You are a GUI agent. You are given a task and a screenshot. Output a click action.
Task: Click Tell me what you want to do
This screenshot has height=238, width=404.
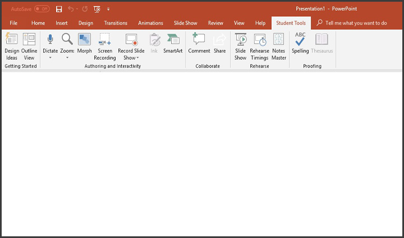tap(356, 23)
